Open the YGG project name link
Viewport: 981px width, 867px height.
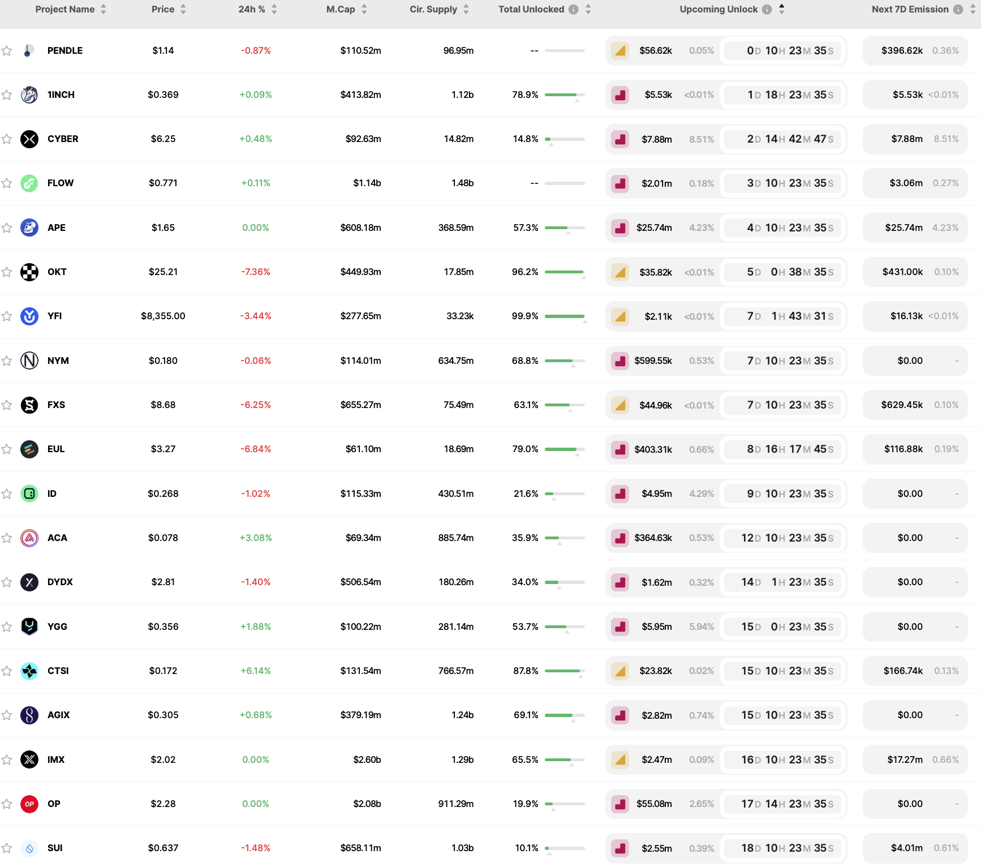57,626
